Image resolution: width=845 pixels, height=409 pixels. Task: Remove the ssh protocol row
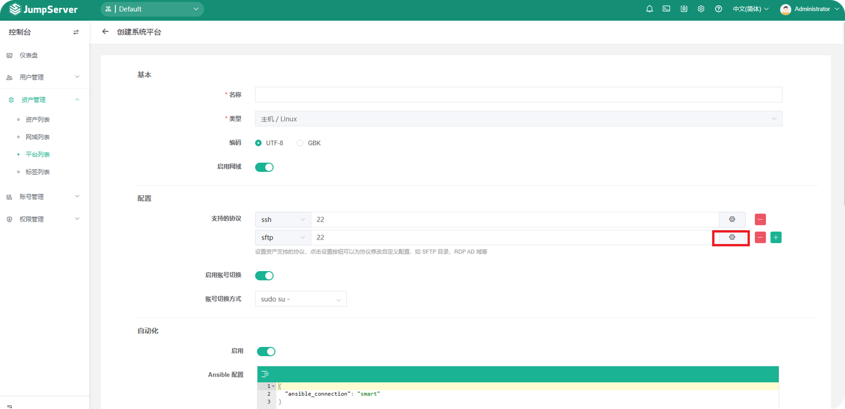(x=760, y=219)
